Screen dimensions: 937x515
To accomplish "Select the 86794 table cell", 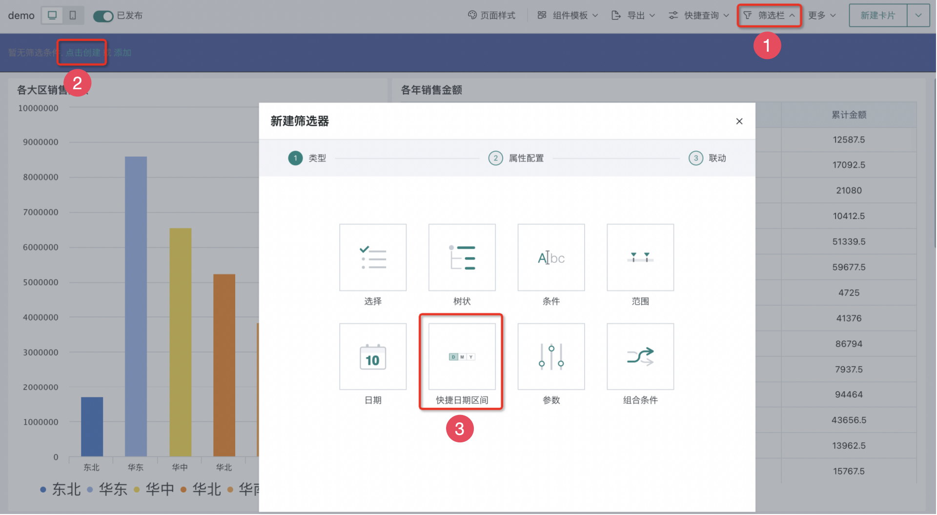I will pyautogui.click(x=849, y=344).
